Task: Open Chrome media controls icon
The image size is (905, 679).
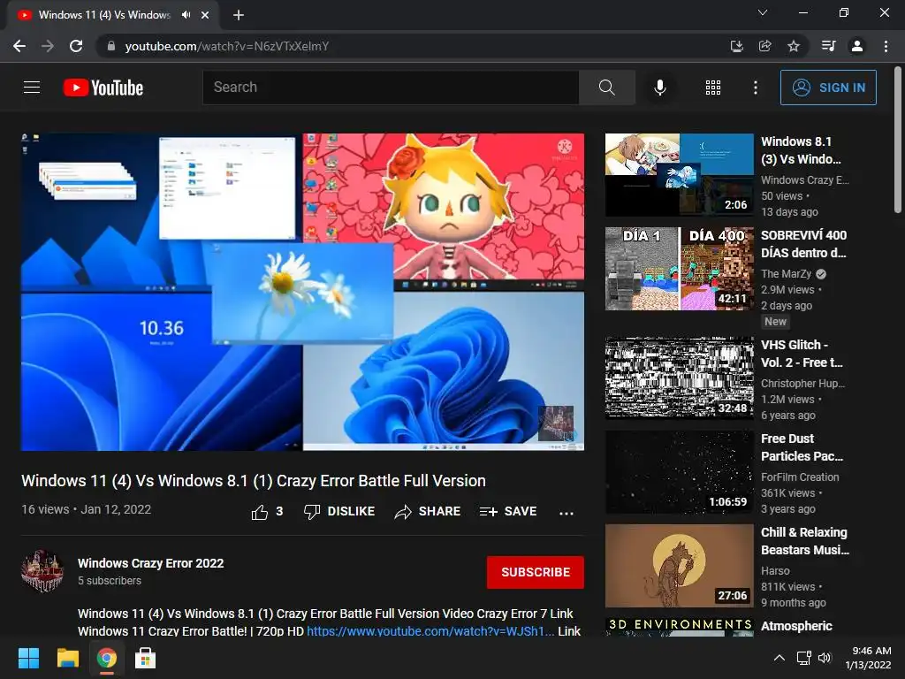Action: click(828, 46)
